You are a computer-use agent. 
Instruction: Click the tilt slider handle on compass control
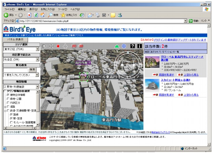tap(134, 65)
